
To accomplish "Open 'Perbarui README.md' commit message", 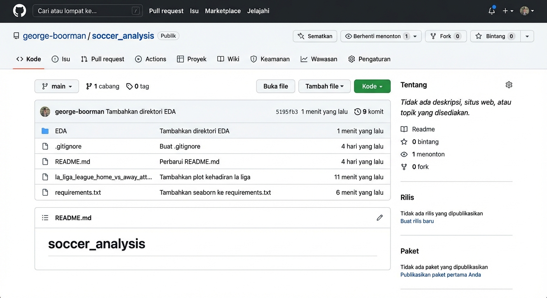I will click(x=190, y=162).
